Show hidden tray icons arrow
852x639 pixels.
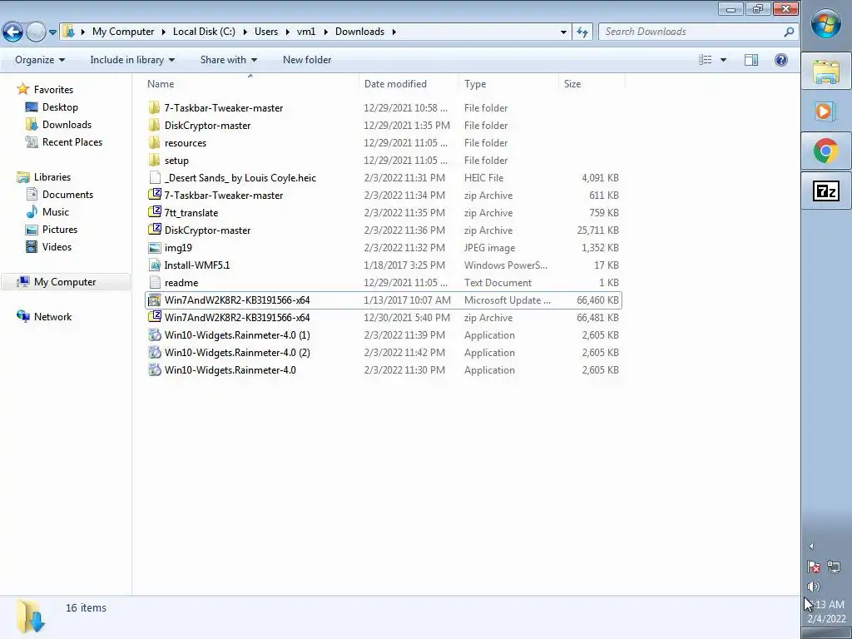[x=811, y=546]
